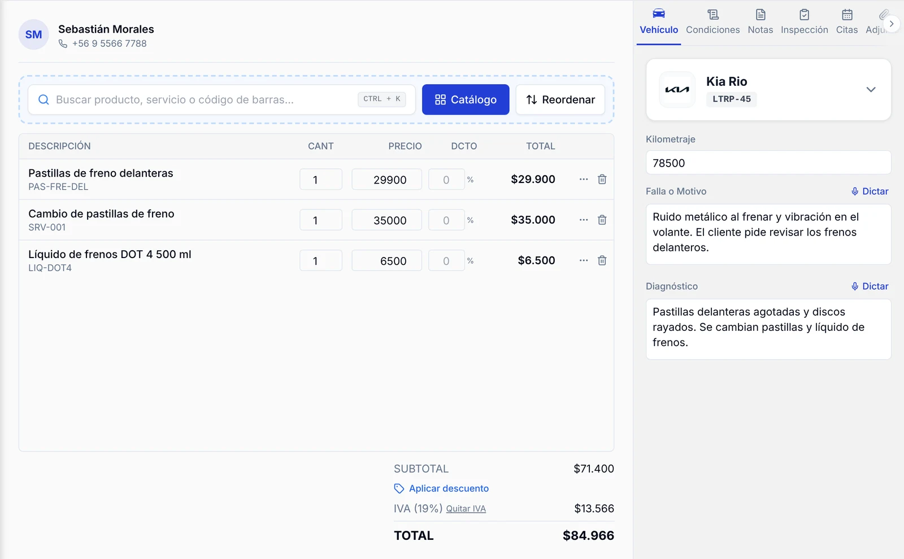This screenshot has width=904, height=559.
Task: Open more options for Pastillas de freno delanteras
Action: [584, 179]
